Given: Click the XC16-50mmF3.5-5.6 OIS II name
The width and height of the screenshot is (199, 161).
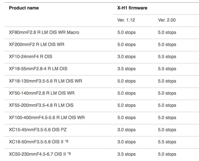Looking at the screenshot, I should coord(36,142).
